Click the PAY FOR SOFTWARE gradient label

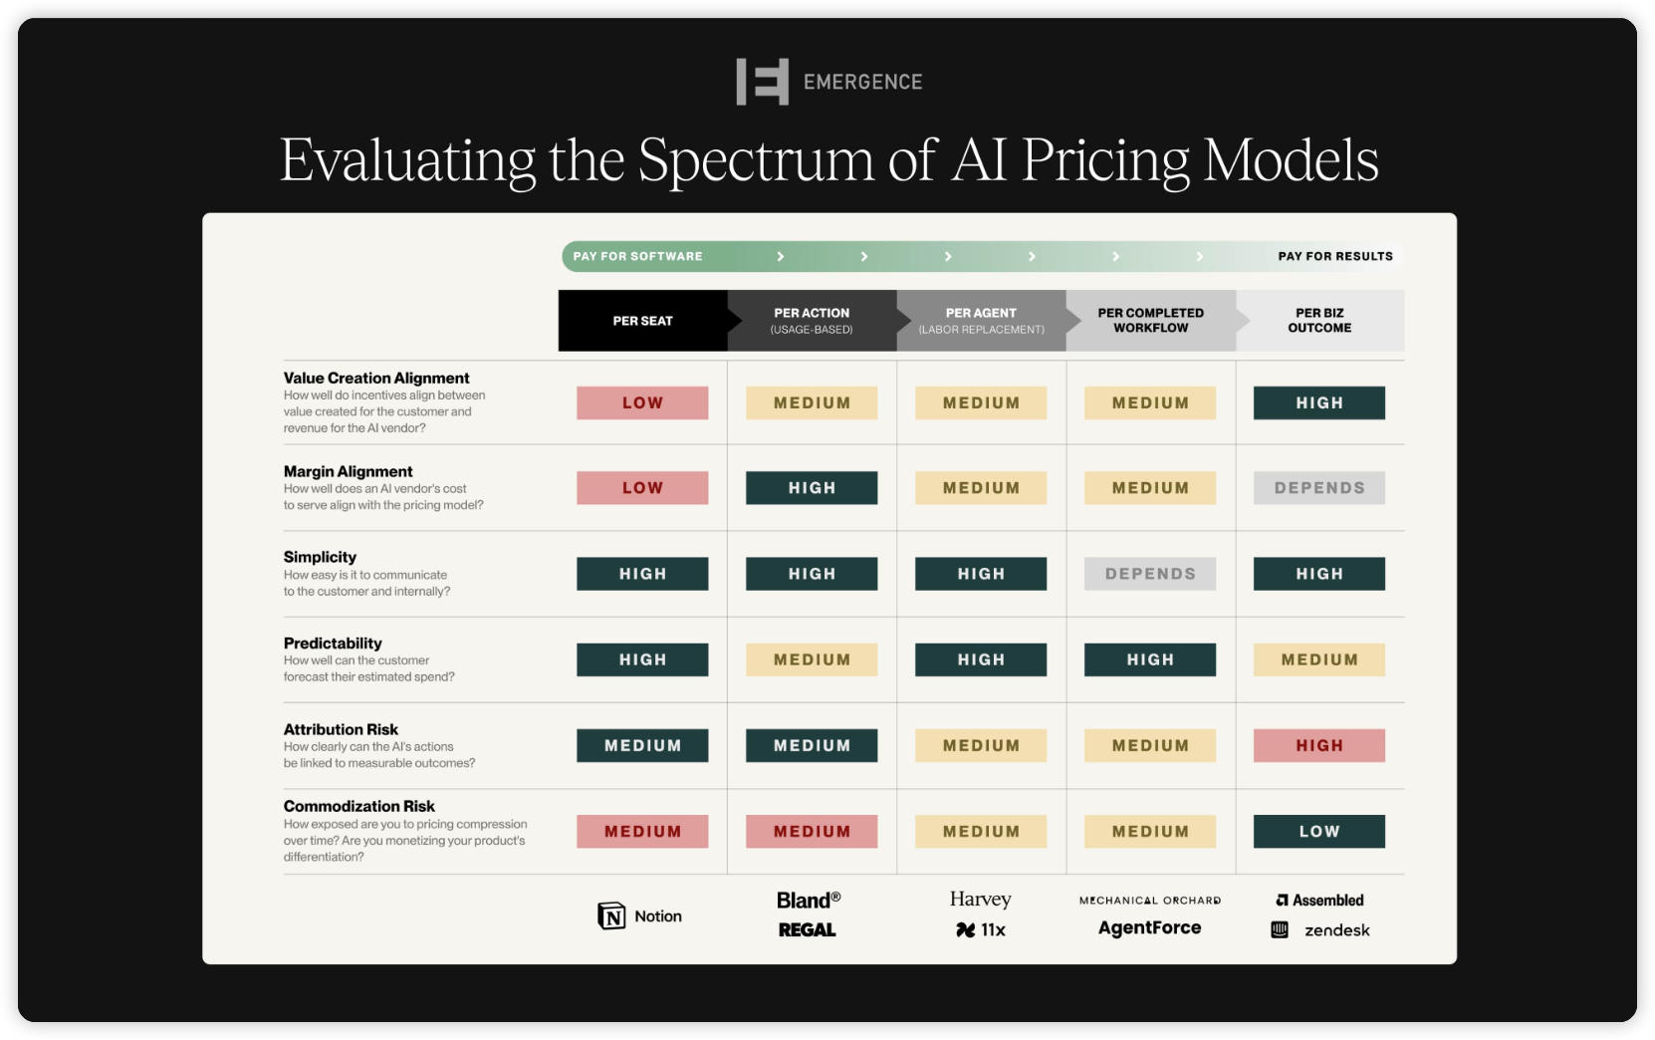click(637, 256)
